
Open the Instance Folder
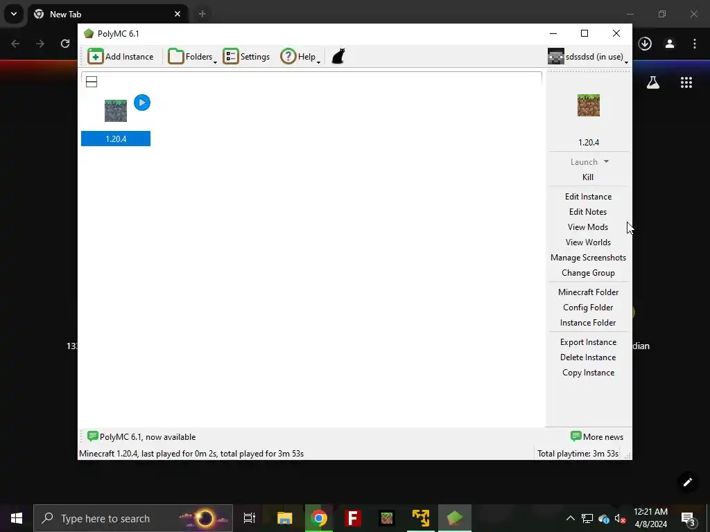point(588,323)
